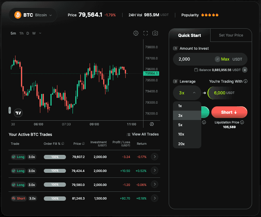Expand chart to fullscreen
The height and width of the screenshot is (217, 261).
click(145, 33)
